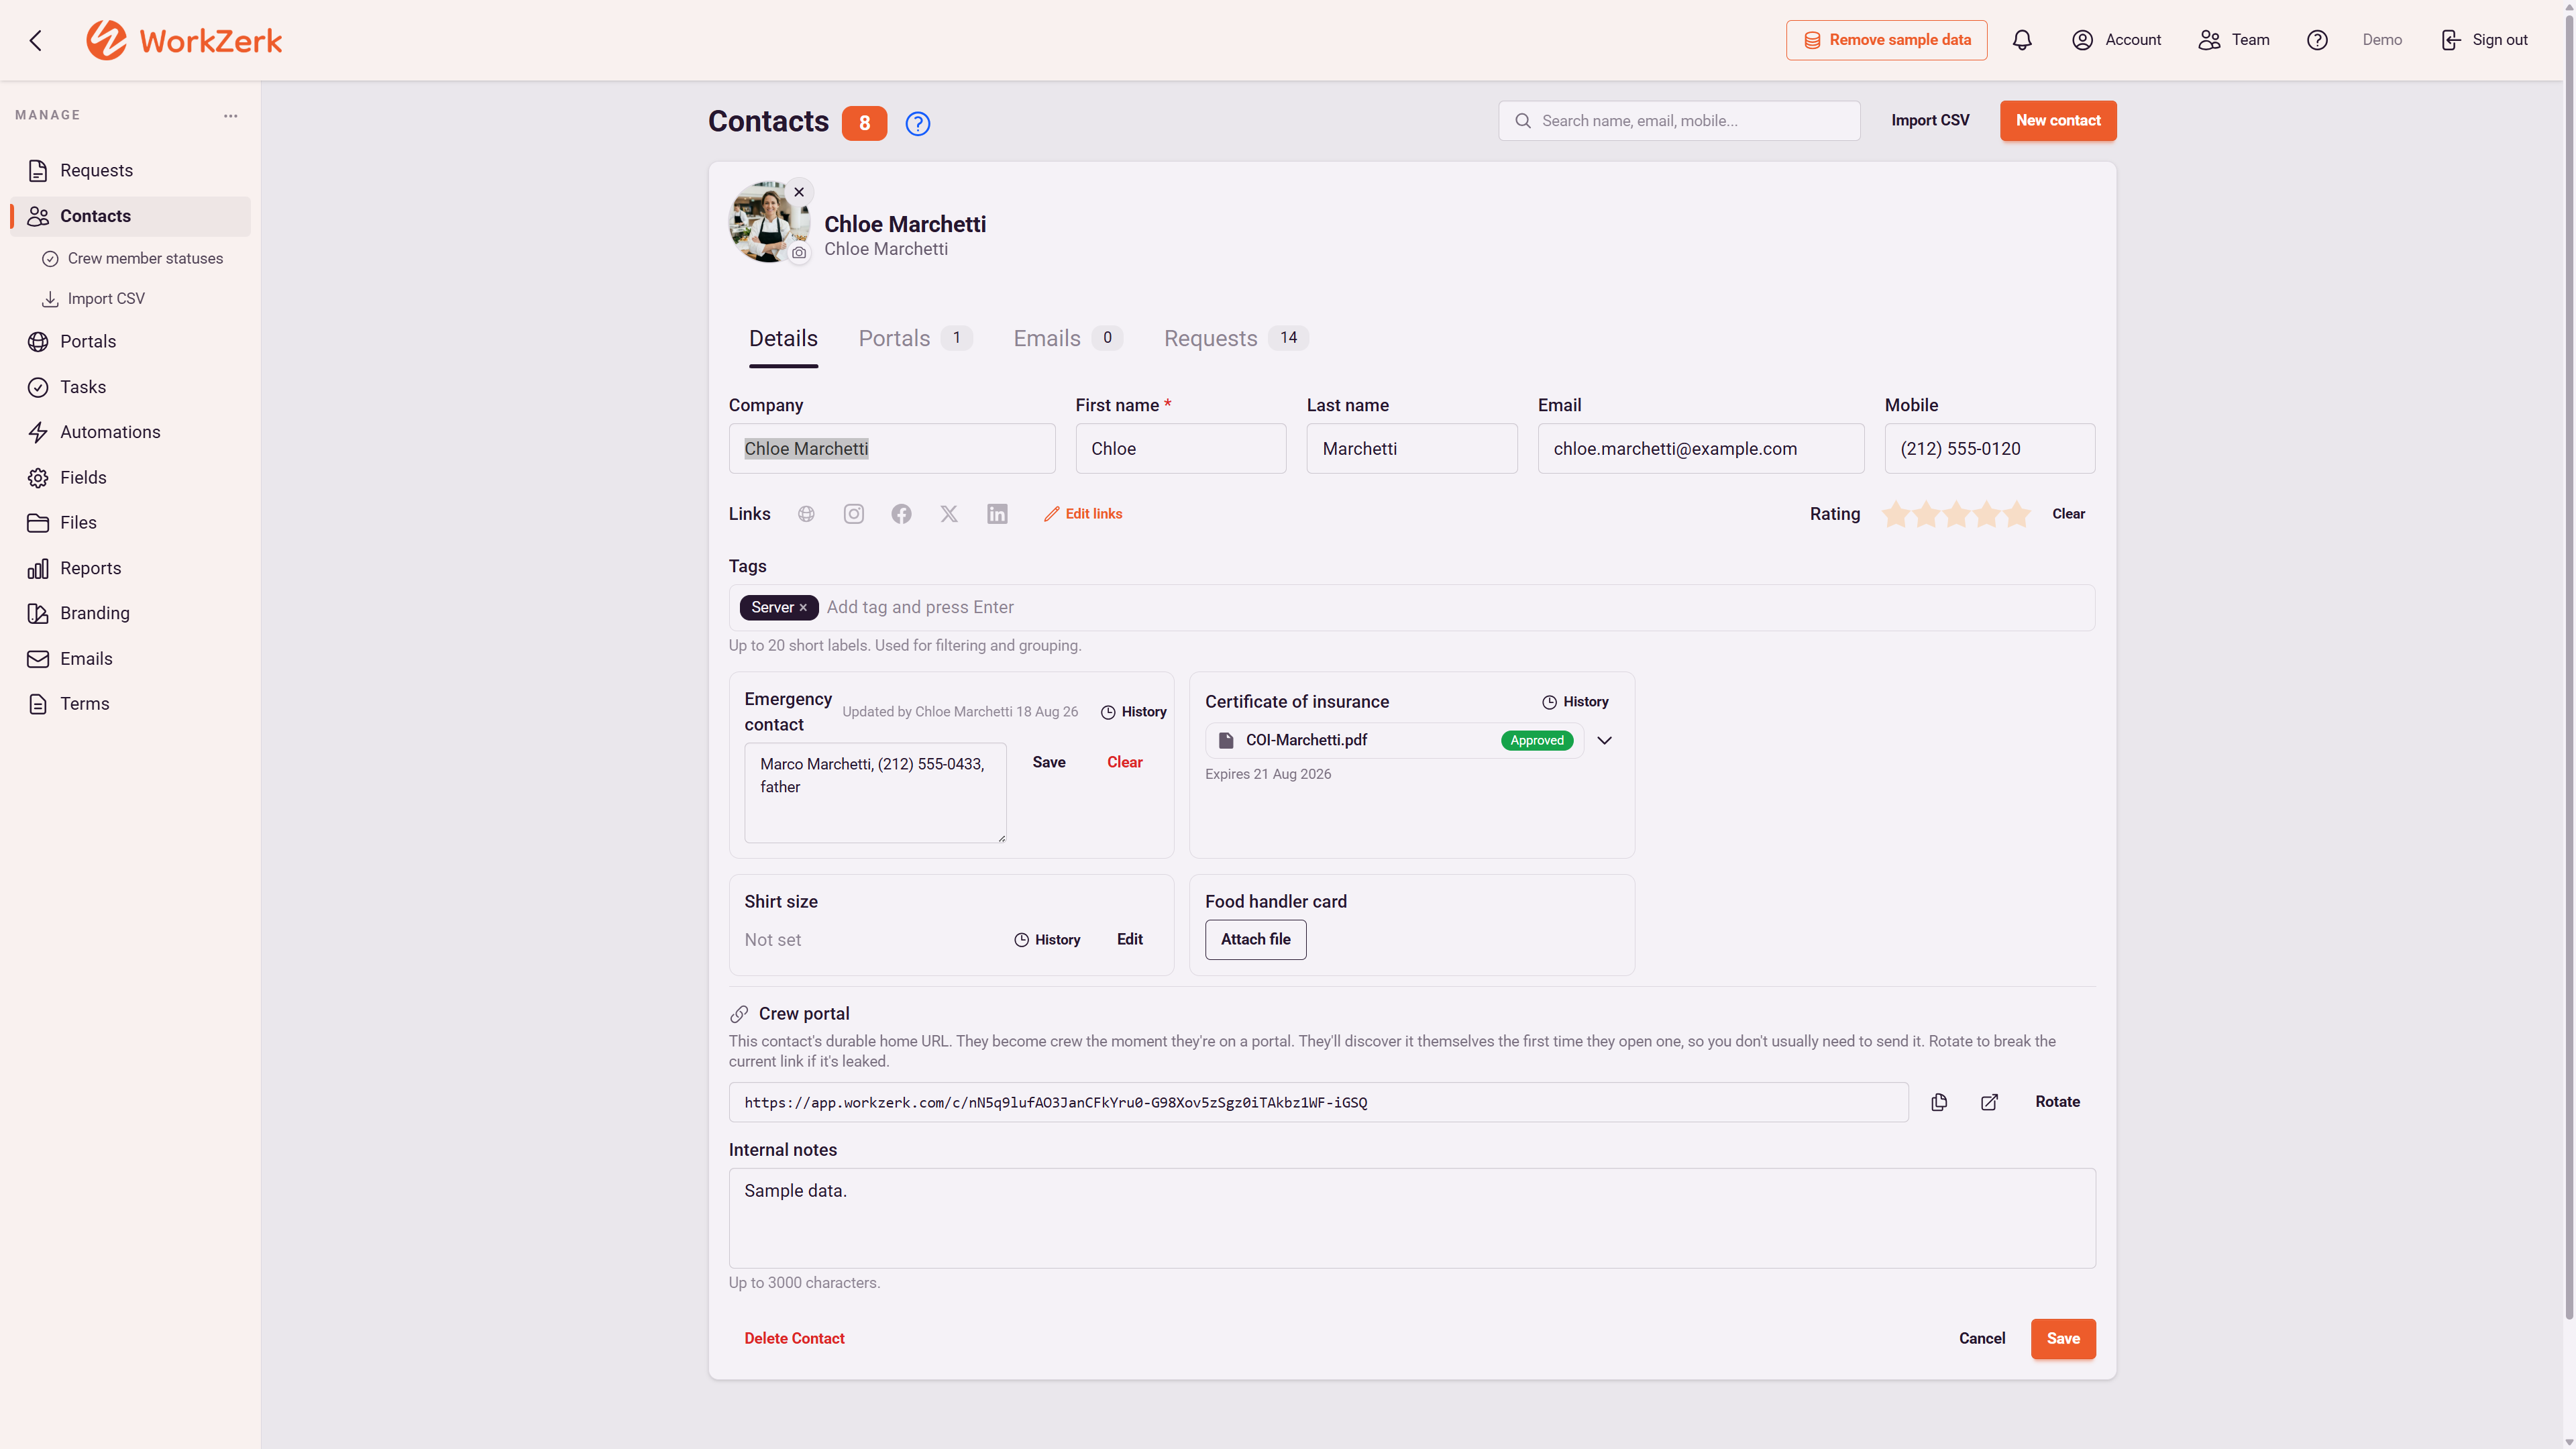Open the notifications bell

point(2022,40)
